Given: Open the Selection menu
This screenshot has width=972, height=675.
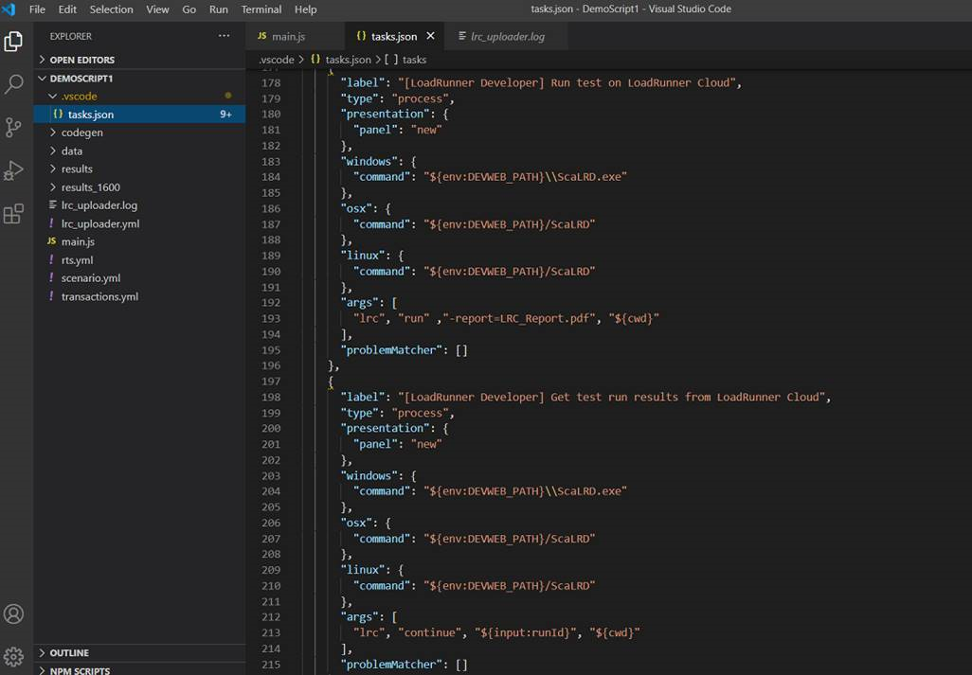Looking at the screenshot, I should tap(111, 9).
